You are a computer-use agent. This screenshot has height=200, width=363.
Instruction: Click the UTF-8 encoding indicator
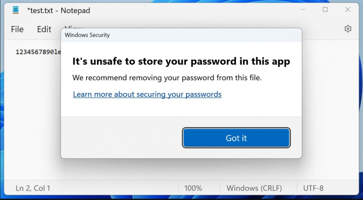tap(313, 188)
